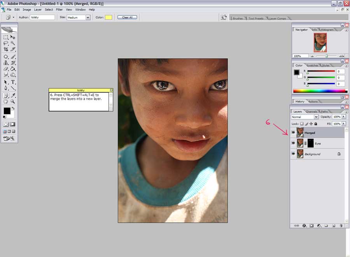350x257 pixels.
Task: Enable lock transparent pixels checkbox
Action: [x=301, y=124]
